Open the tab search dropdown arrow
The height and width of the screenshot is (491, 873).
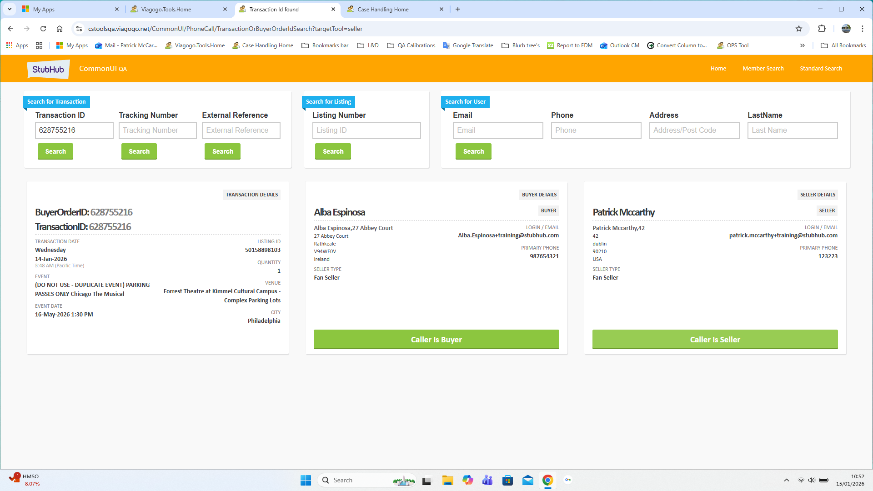tap(9, 9)
